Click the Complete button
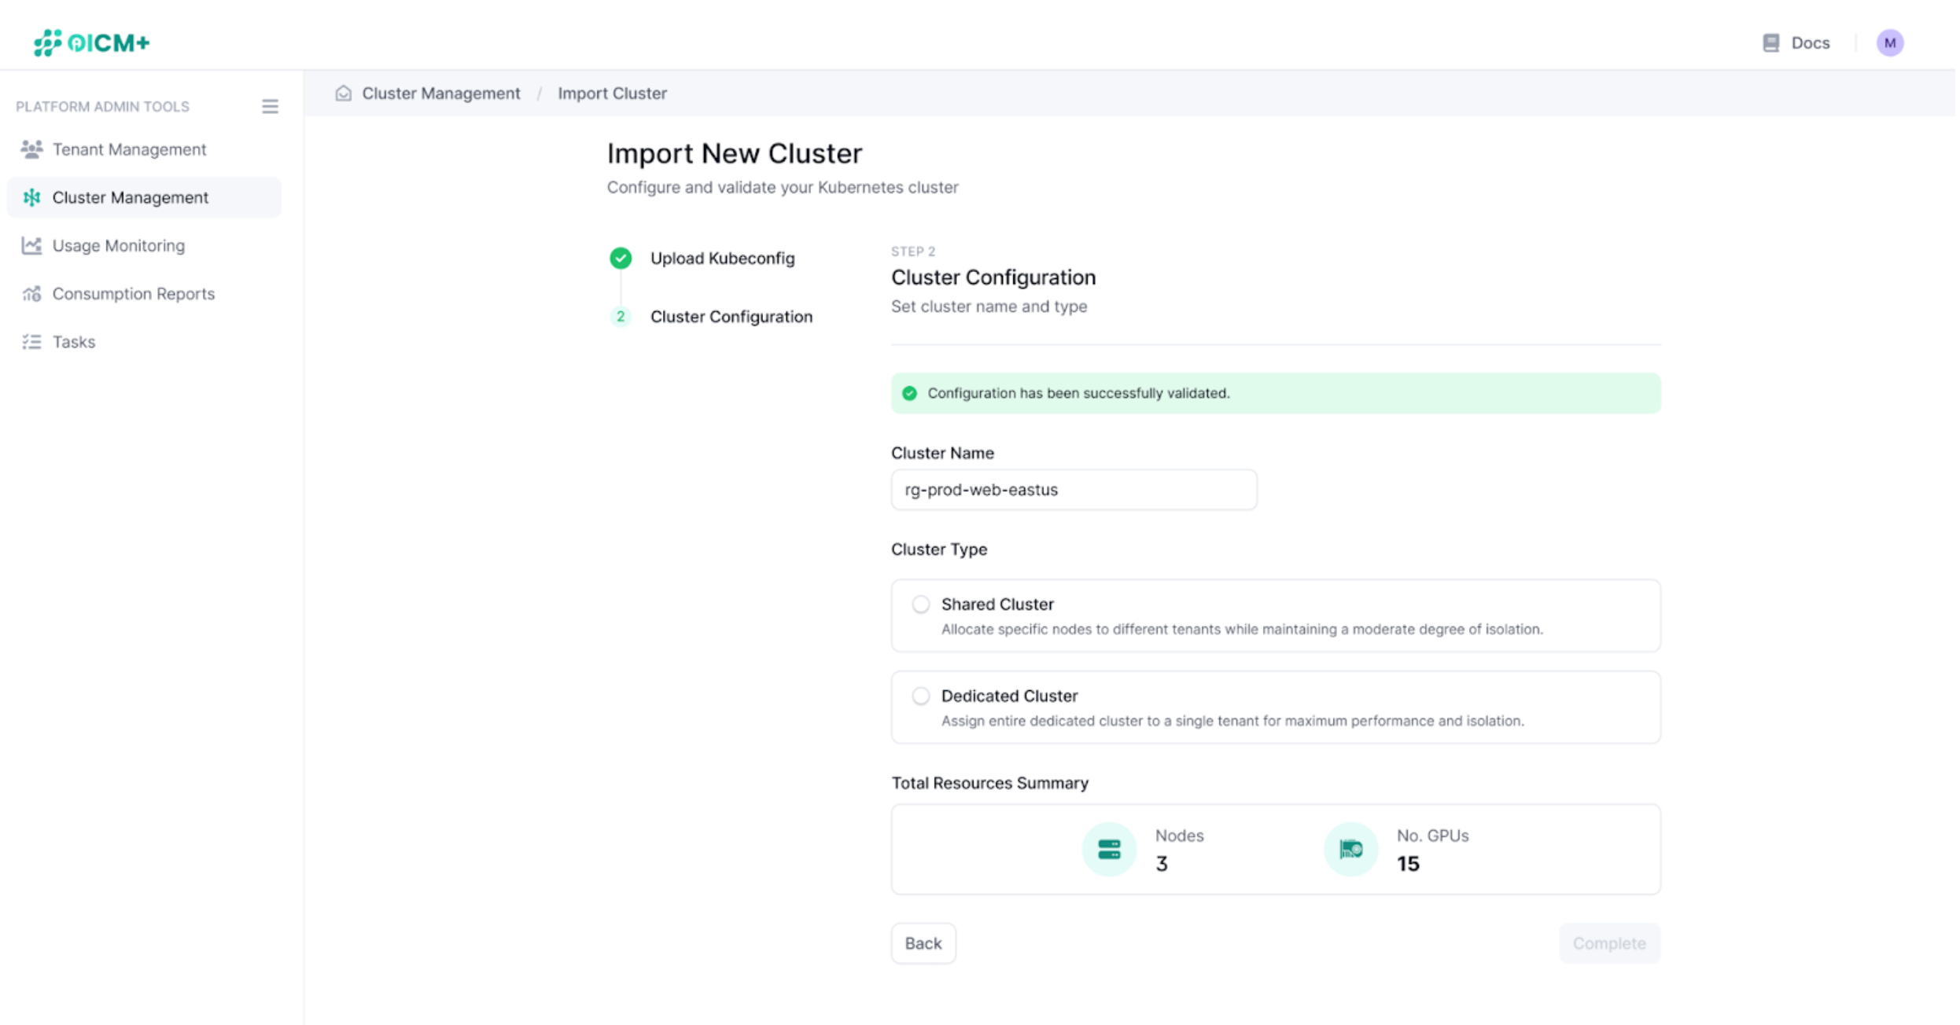This screenshot has height=1025, width=1960. tap(1609, 942)
